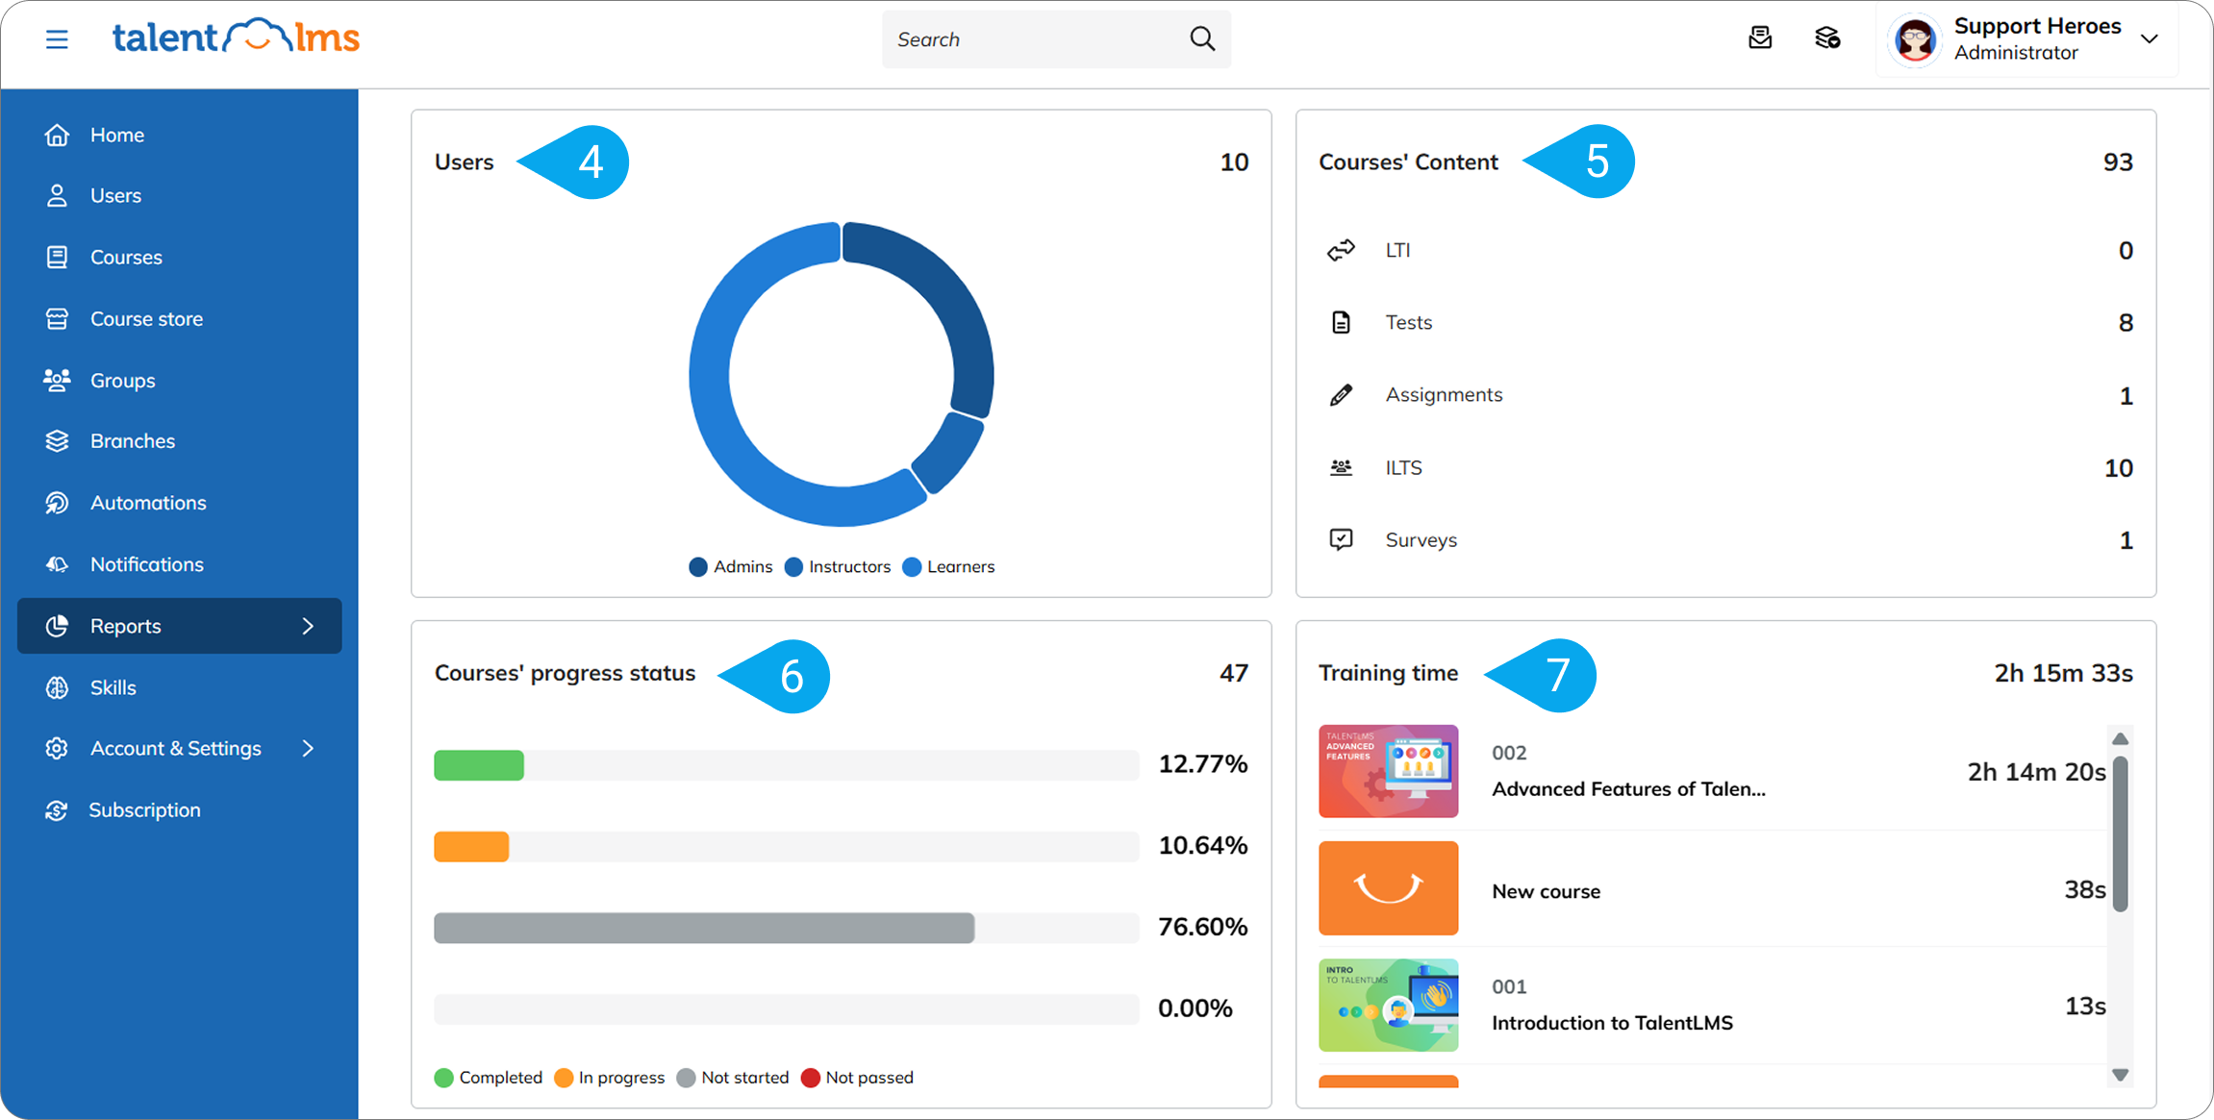
Task: Click the Tests document icon
Action: [1341, 322]
